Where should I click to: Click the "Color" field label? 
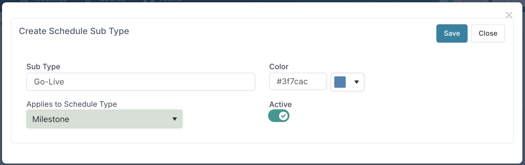(279, 67)
